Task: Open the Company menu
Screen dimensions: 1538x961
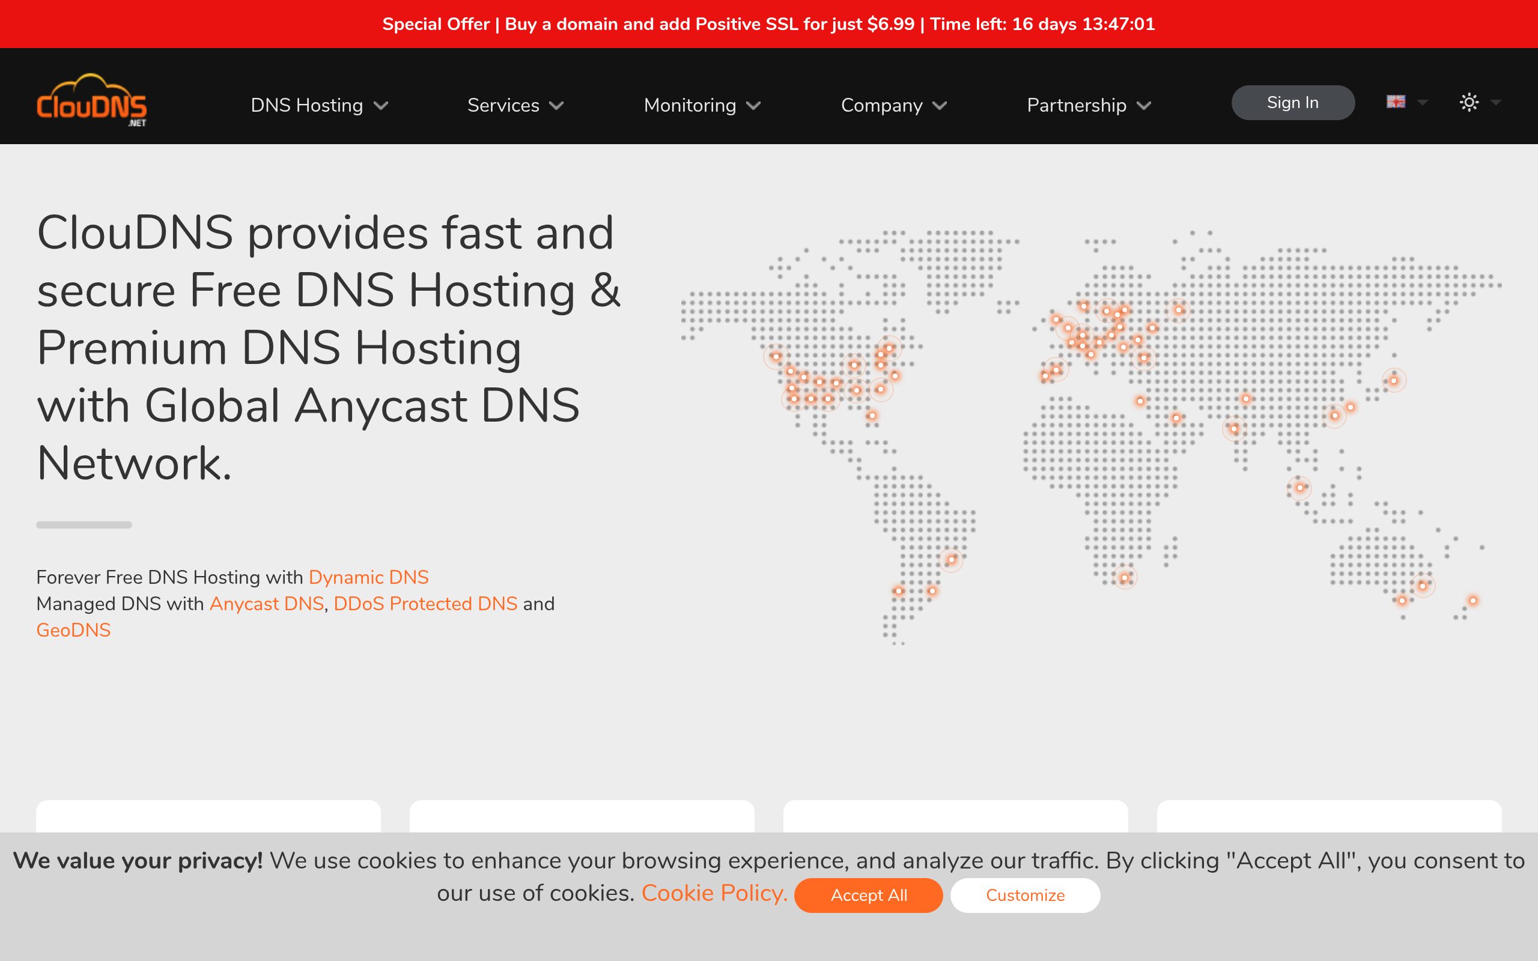Action: (x=882, y=105)
